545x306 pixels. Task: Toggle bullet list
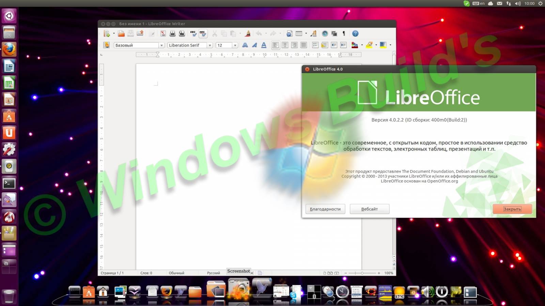click(325, 45)
